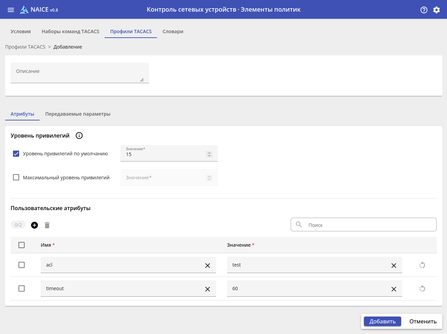Go back via Профили TACACS breadcrumb
The width and height of the screenshot is (447, 334).
point(25,47)
